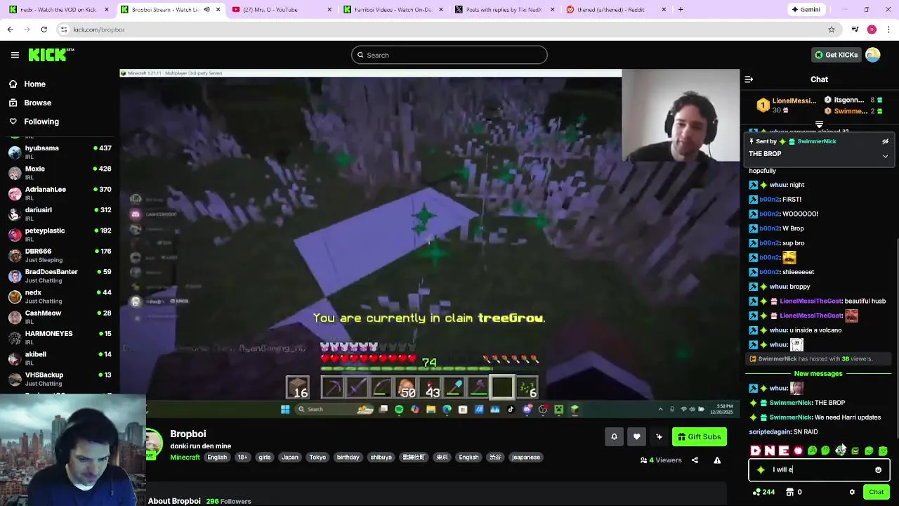899x506 pixels.
Task: Open BradDoesBanter channel in sidebar
Action: pos(60,275)
